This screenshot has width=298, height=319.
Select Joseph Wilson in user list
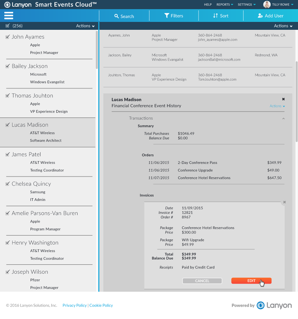[48, 279]
